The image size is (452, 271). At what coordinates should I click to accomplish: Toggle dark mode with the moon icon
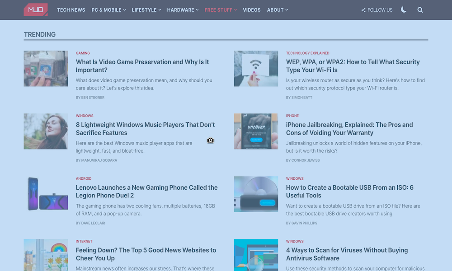(x=403, y=9)
